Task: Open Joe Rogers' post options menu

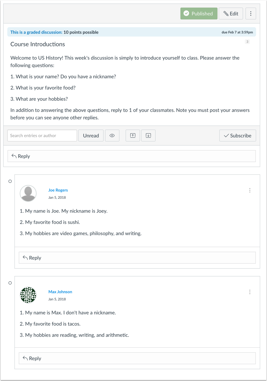Action: (250, 190)
